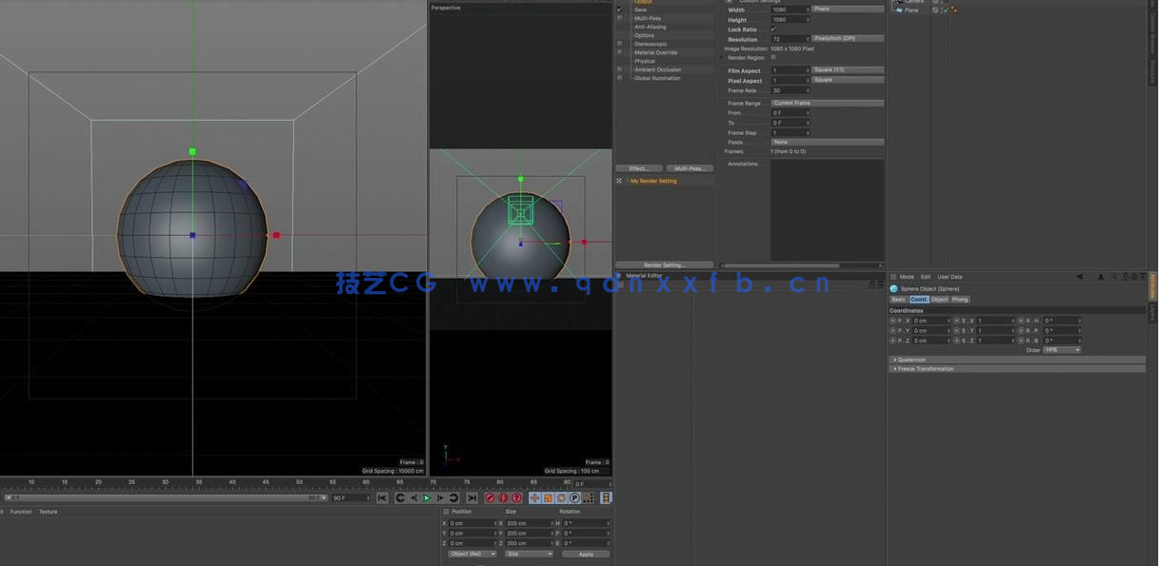1162x566 pixels.
Task: Open the Frame Range Current Frame dropdown
Action: coord(826,103)
